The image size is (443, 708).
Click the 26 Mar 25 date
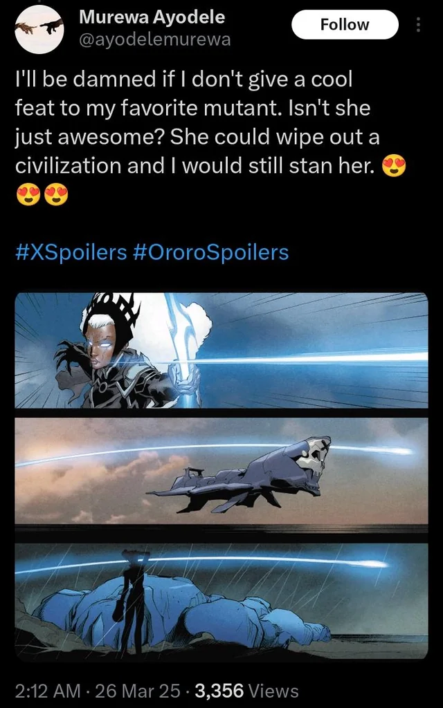pos(138,691)
